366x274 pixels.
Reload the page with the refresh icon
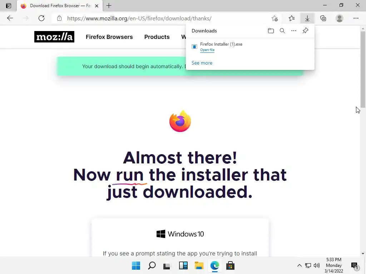(41, 18)
